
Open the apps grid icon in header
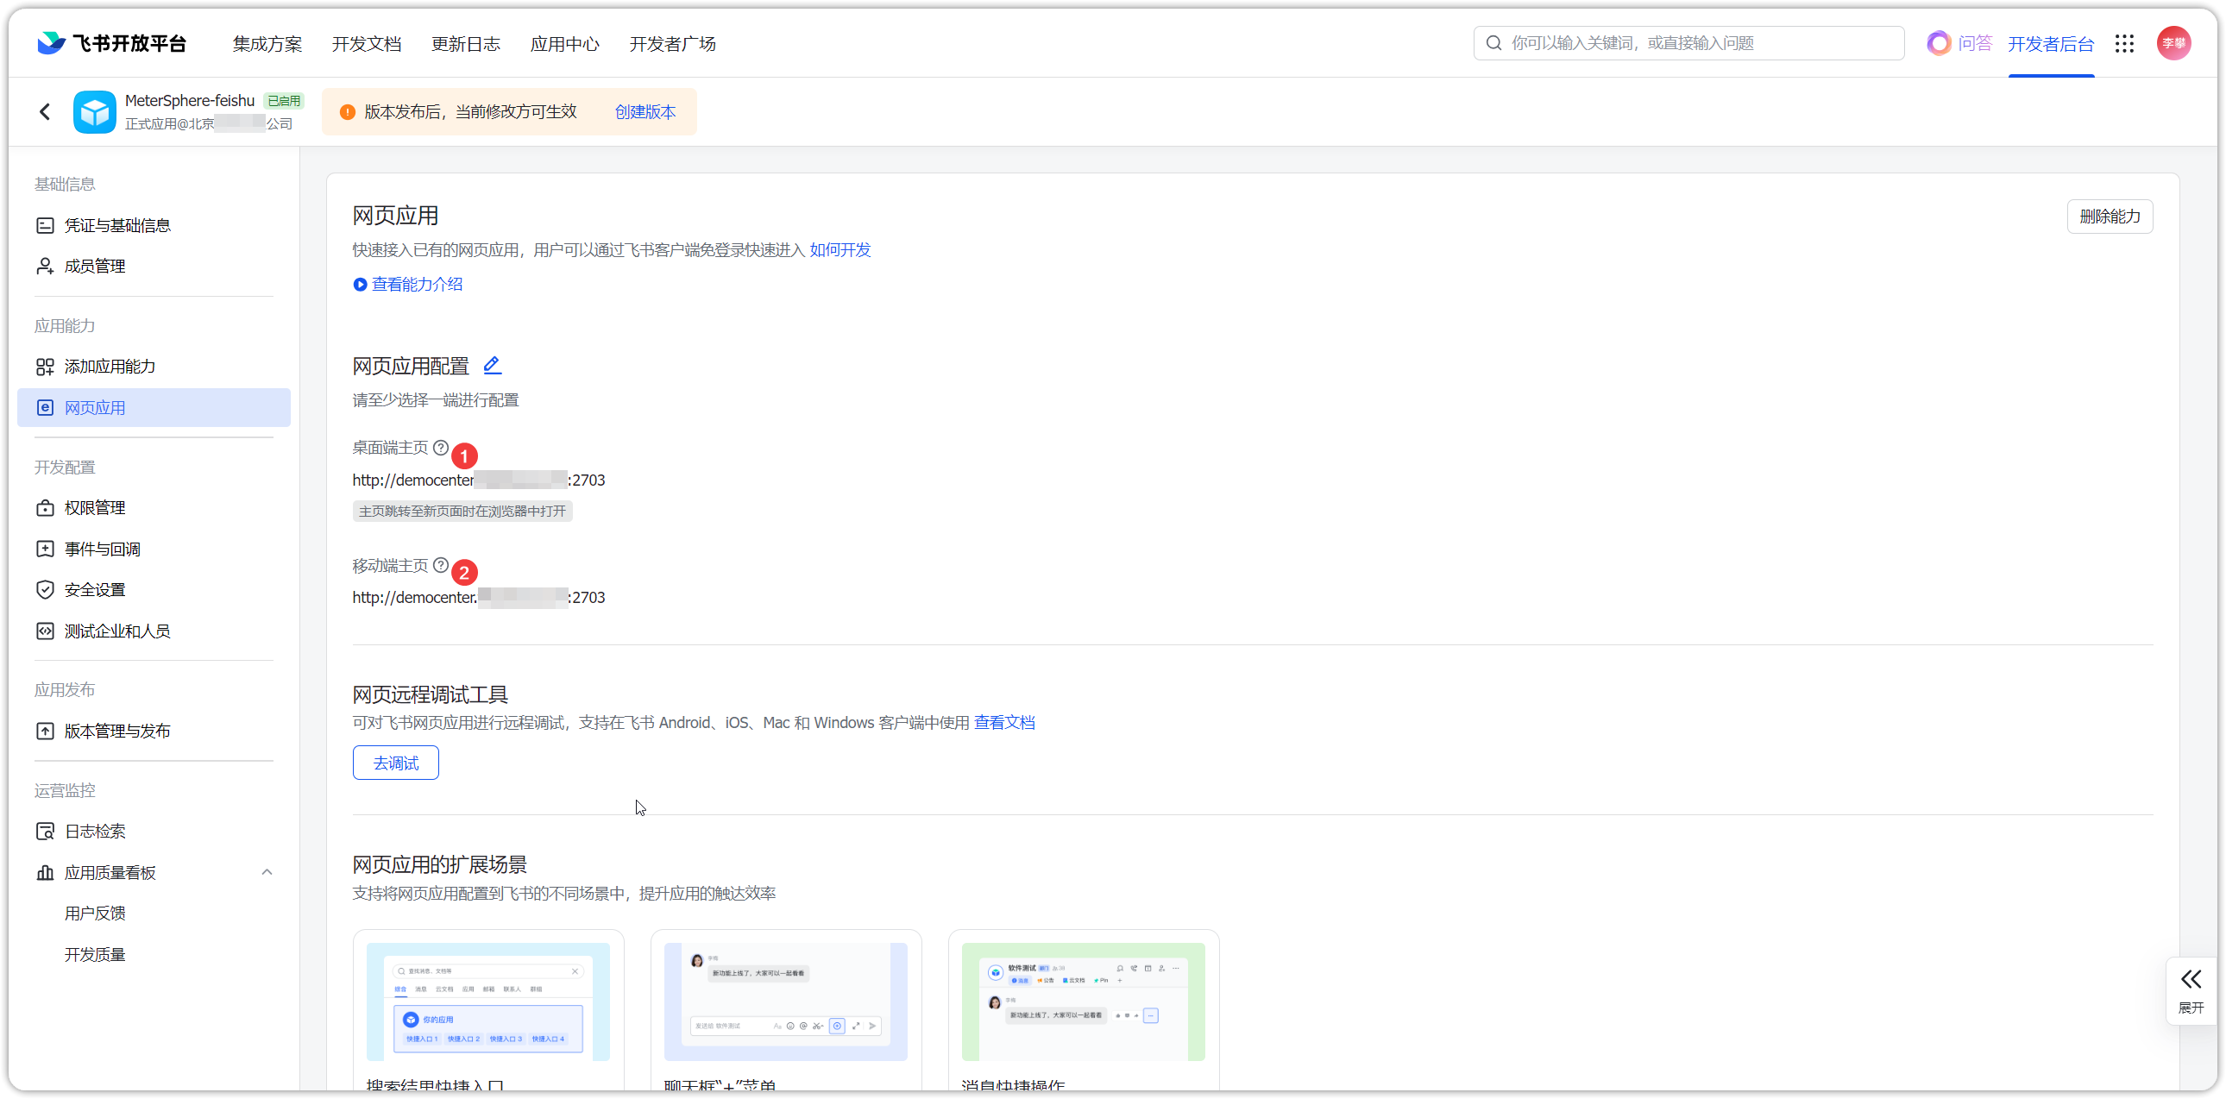pos(2124,43)
